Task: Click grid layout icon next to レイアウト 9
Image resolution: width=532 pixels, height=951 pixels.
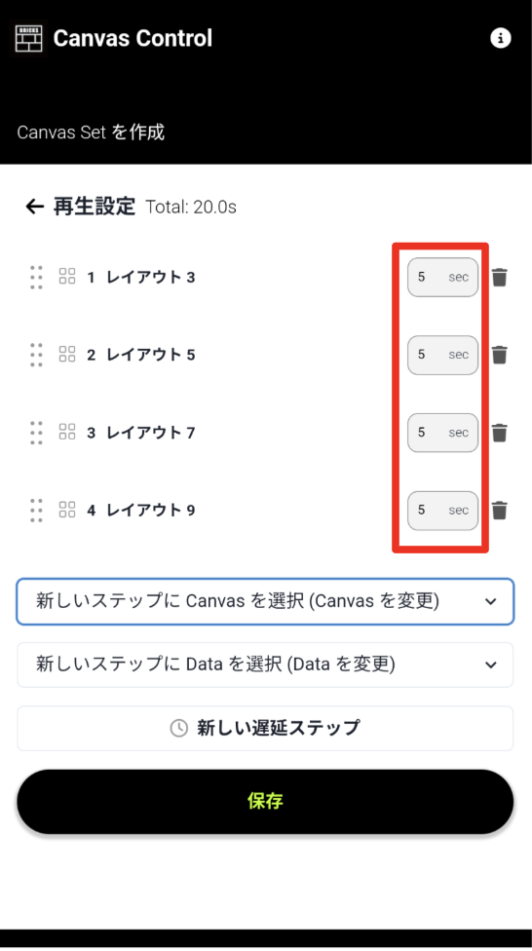Action: point(67,510)
